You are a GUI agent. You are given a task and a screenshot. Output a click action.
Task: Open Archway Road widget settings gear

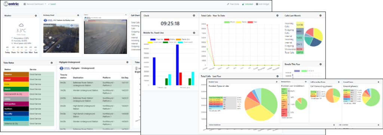[x=78, y=15]
